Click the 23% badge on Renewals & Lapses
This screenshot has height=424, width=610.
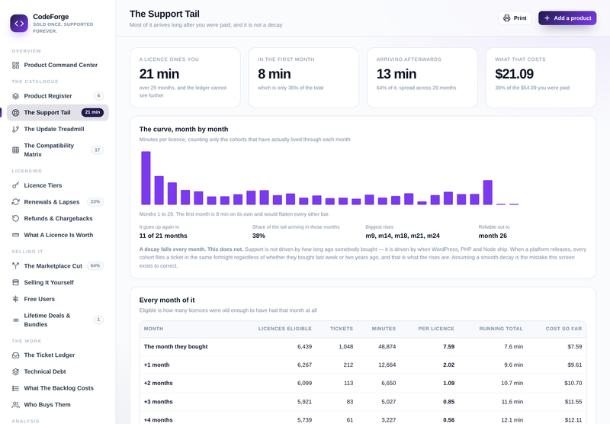95,202
